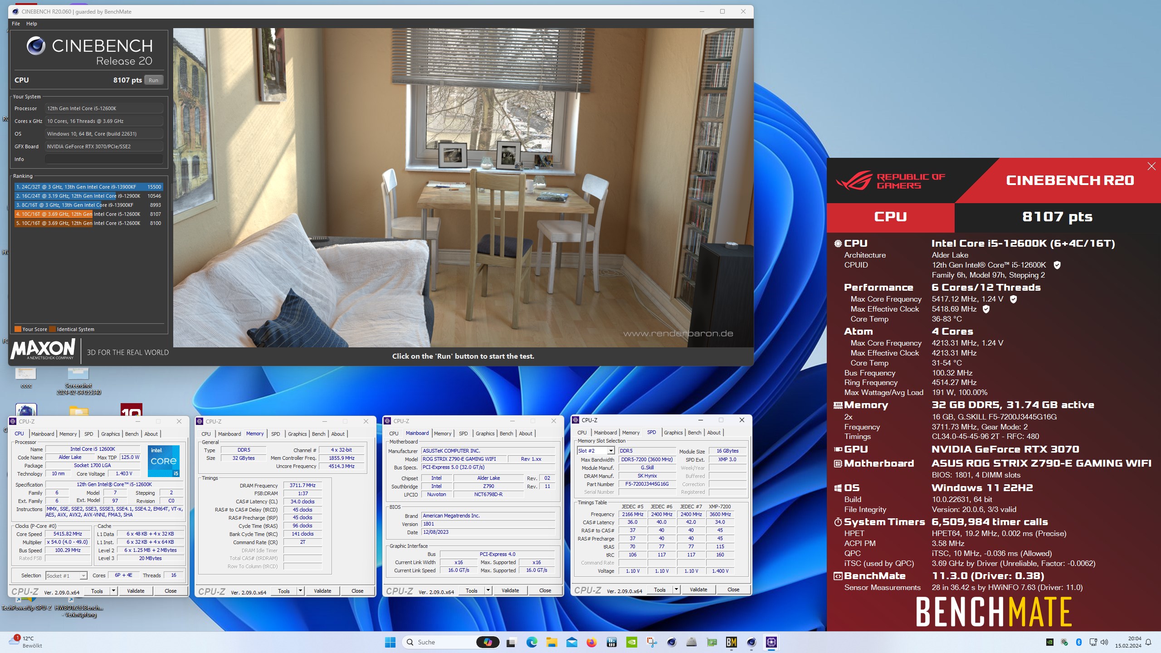This screenshot has height=653, width=1161.
Task: Click the Part Number F5-7200J3445G16G field
Action: 647,484
